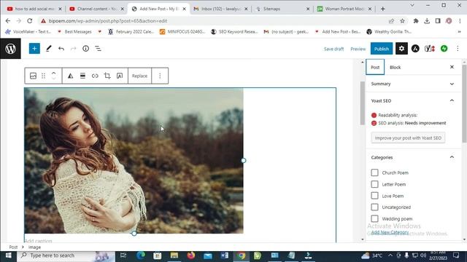Toggle the block inserter plus button
The image size is (467, 262).
pyautogui.click(x=34, y=49)
